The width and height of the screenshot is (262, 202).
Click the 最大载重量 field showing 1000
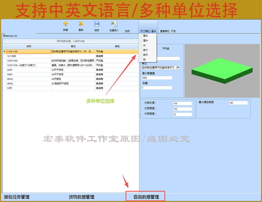point(157,78)
